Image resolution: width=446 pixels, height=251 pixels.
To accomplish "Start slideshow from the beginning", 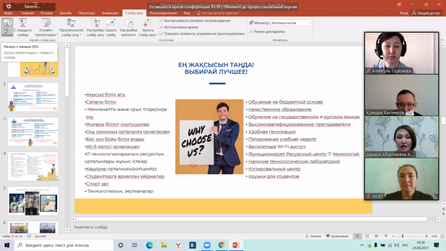I will tap(7, 26).
